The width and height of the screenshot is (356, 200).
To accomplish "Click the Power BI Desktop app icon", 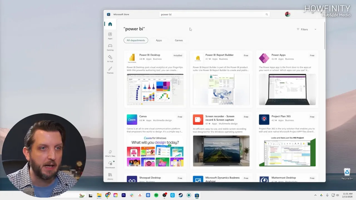I will tap(132, 58).
